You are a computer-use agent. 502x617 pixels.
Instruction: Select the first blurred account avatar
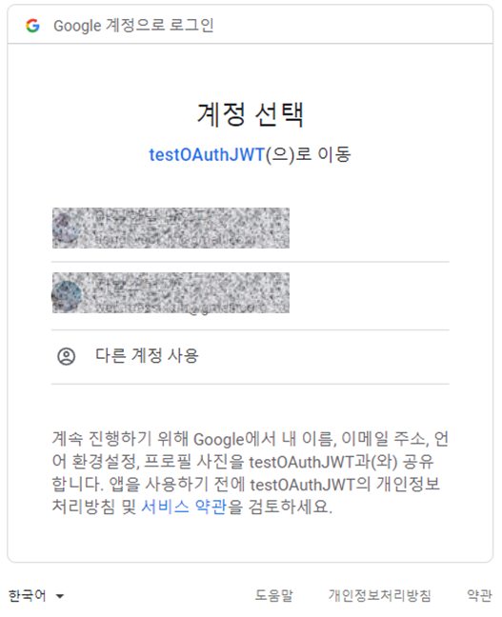pos(67,229)
